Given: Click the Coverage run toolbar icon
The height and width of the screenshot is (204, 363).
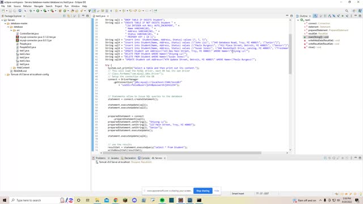Looking at the screenshot, I should (45, 11).
